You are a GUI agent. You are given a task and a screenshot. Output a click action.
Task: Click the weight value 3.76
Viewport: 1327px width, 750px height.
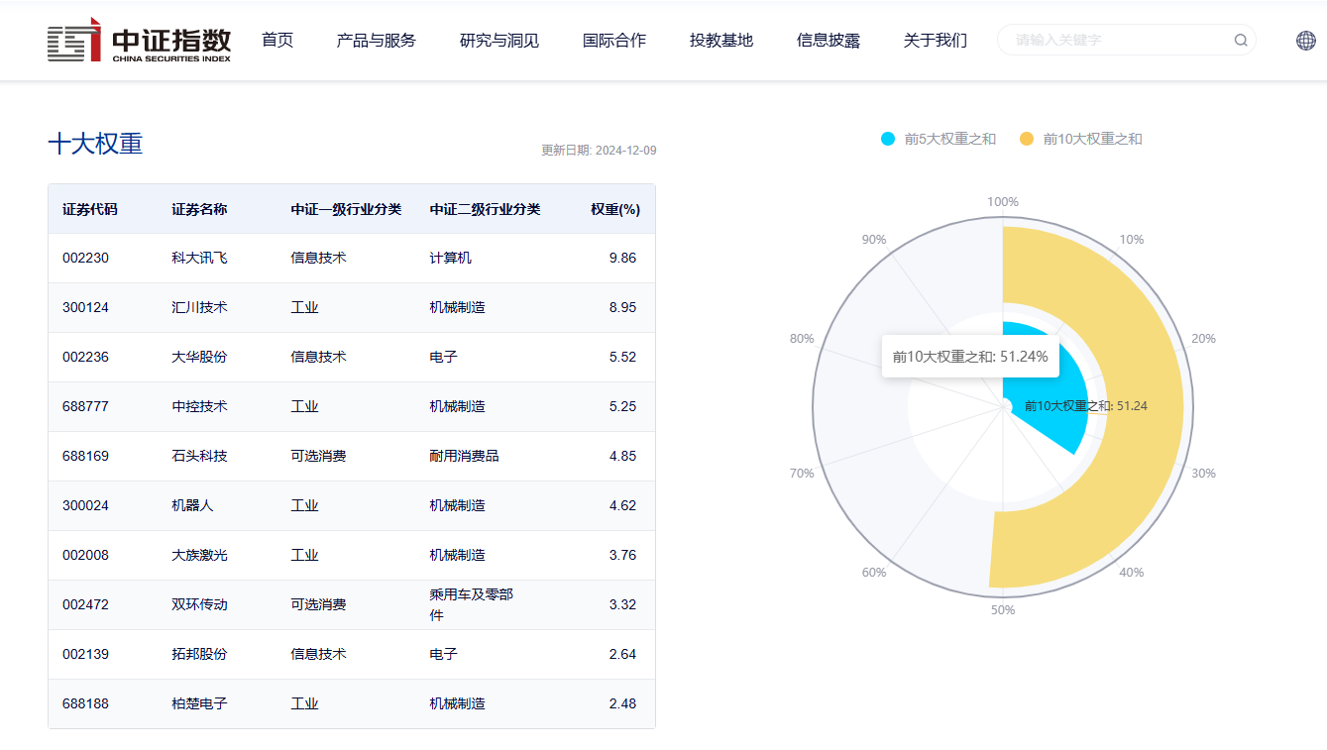(622, 555)
